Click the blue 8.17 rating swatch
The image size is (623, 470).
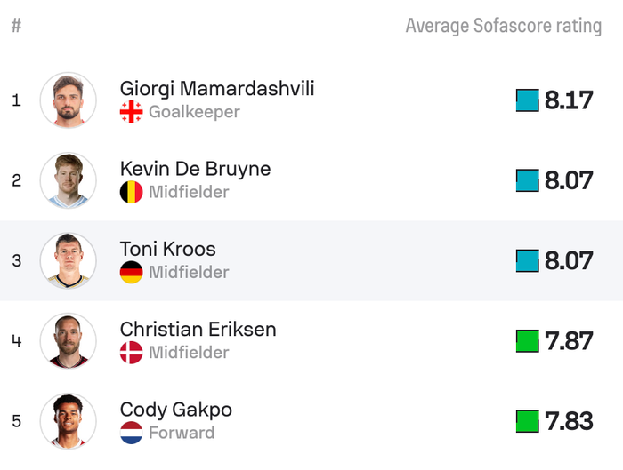click(528, 100)
